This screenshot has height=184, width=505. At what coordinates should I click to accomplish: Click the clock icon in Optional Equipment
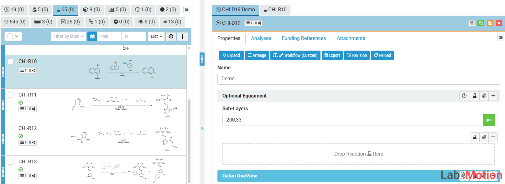click(x=464, y=96)
